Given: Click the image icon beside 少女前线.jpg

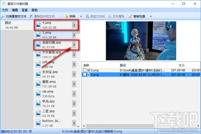Looking at the screenshot, I should (38, 54).
